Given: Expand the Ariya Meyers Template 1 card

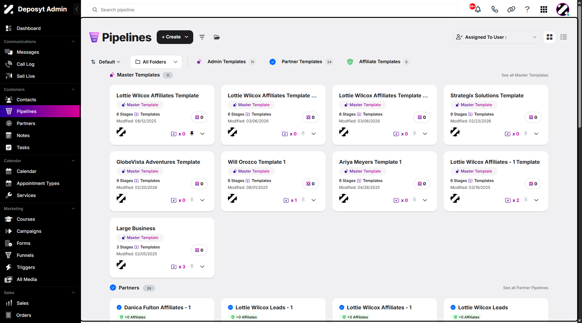Looking at the screenshot, I should (425, 200).
